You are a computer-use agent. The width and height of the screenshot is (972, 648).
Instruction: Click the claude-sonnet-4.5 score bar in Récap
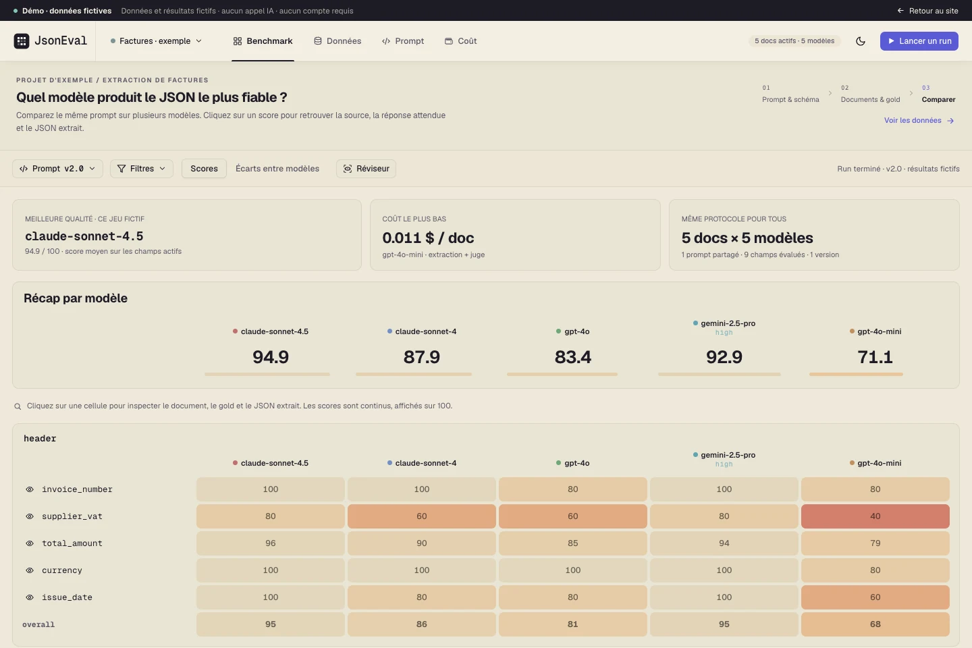click(x=267, y=374)
